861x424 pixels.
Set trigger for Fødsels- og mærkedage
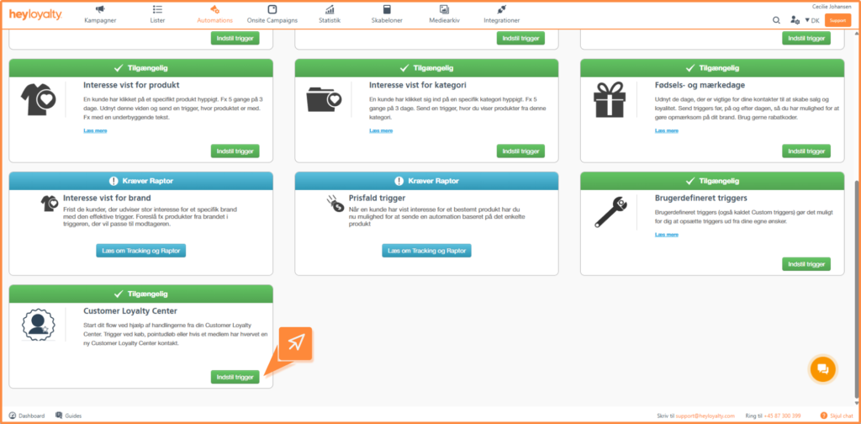(806, 151)
